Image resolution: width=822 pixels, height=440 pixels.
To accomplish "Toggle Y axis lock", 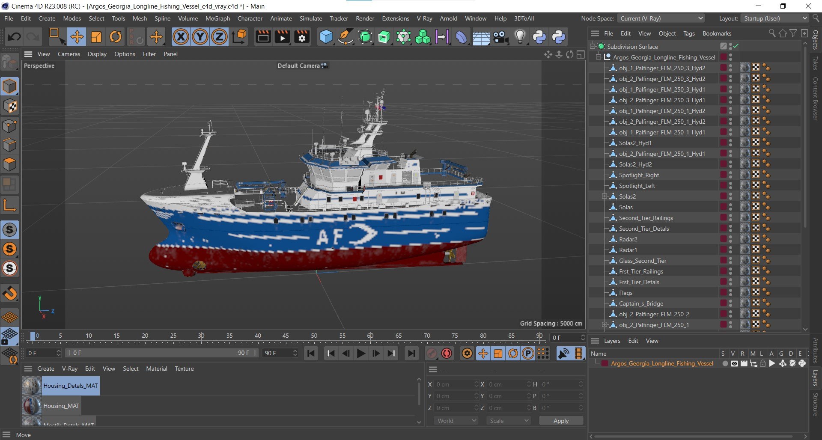I will tap(200, 37).
